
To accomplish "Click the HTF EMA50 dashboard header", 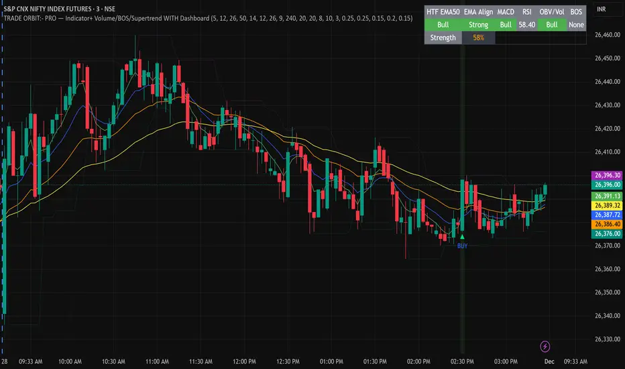I will 443,12.
